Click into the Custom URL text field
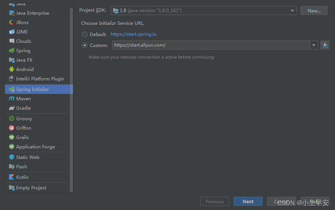Image resolution: width=335 pixels, height=210 pixels. click(211, 45)
